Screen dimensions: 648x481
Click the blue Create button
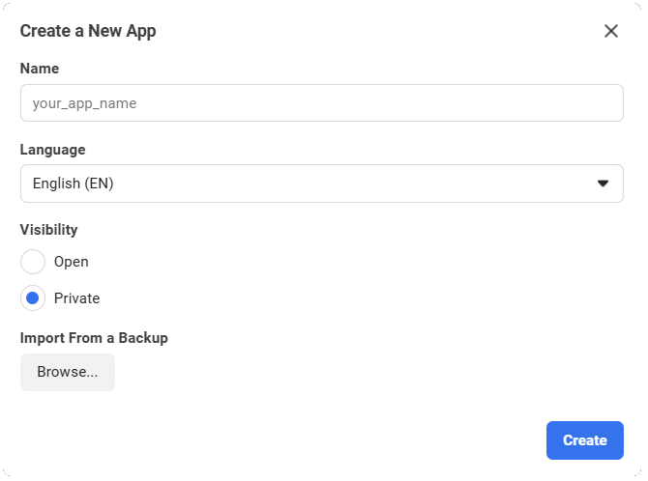[x=584, y=440]
